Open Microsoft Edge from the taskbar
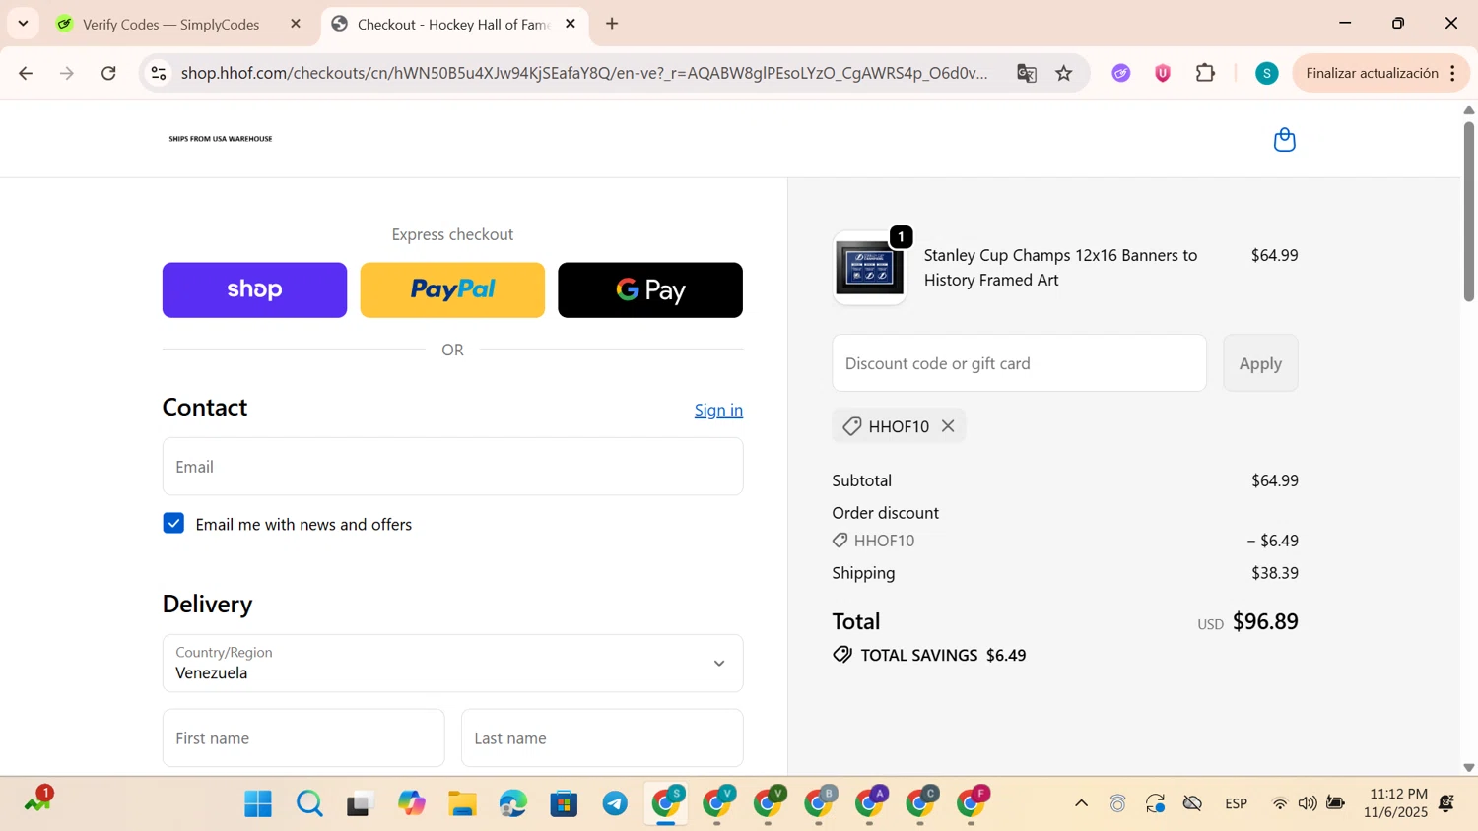Viewport: 1478px width, 831px height. pyautogui.click(x=512, y=804)
